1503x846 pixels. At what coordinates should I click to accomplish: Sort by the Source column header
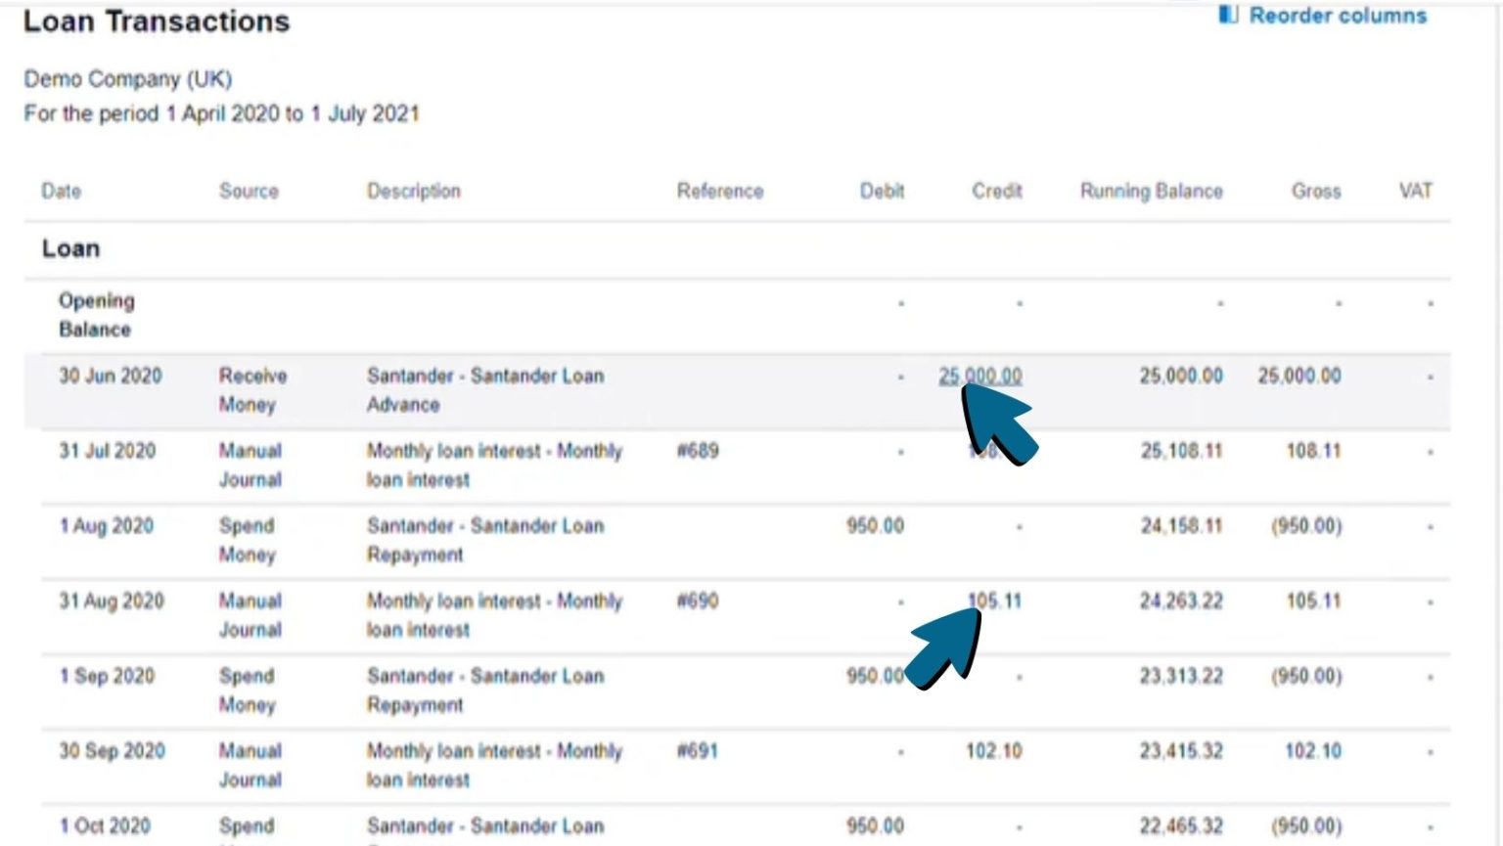pos(249,191)
